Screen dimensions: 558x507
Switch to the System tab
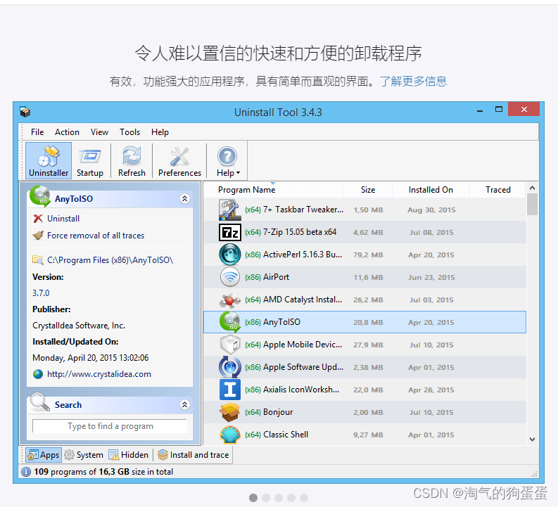pos(84,455)
